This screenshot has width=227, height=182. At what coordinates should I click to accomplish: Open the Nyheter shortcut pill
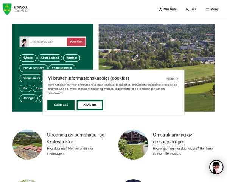pos(28,58)
